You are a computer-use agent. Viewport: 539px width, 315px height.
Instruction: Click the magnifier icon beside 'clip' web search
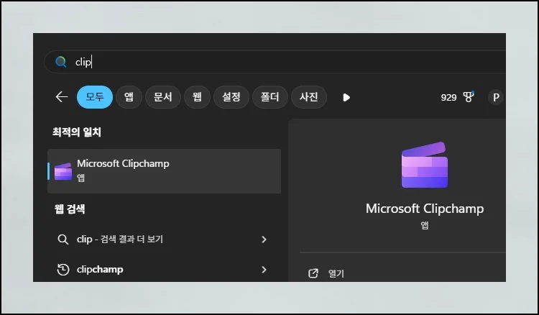pos(63,239)
